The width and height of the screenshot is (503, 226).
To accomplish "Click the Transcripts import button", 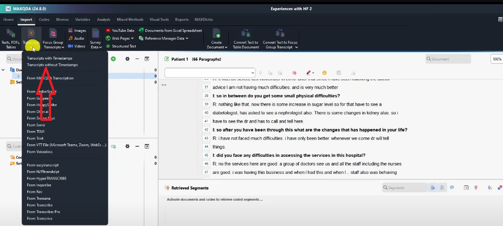I will pos(31,38).
